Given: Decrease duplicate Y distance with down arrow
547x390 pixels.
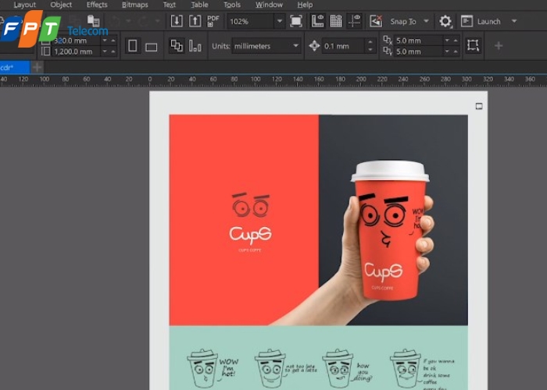Looking at the screenshot, I should tap(447, 51).
